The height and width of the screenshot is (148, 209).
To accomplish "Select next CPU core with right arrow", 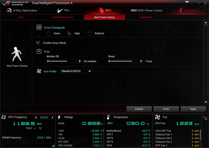I will point(53,117).
